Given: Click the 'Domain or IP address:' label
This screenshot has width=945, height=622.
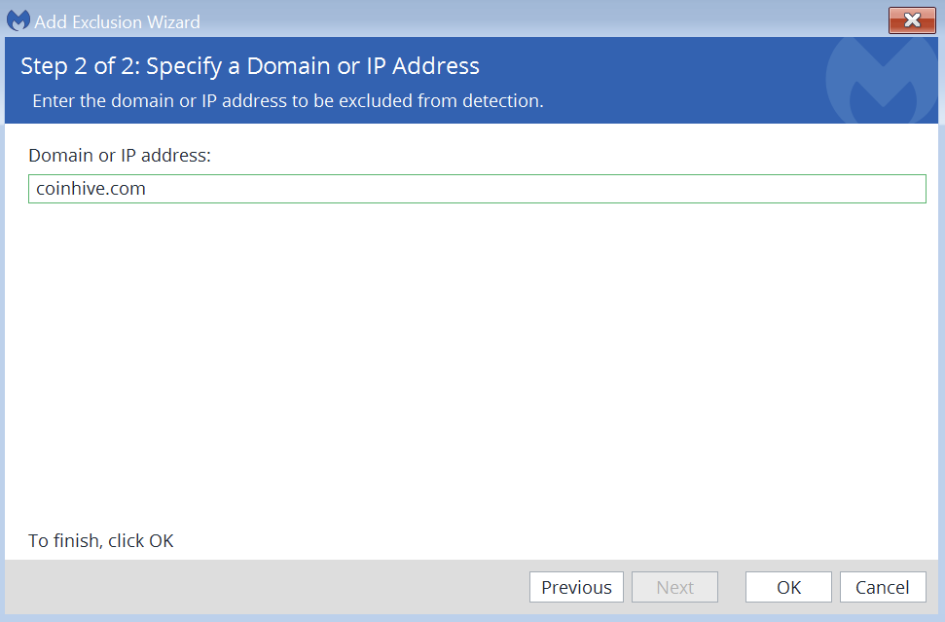Looking at the screenshot, I should click(x=120, y=156).
